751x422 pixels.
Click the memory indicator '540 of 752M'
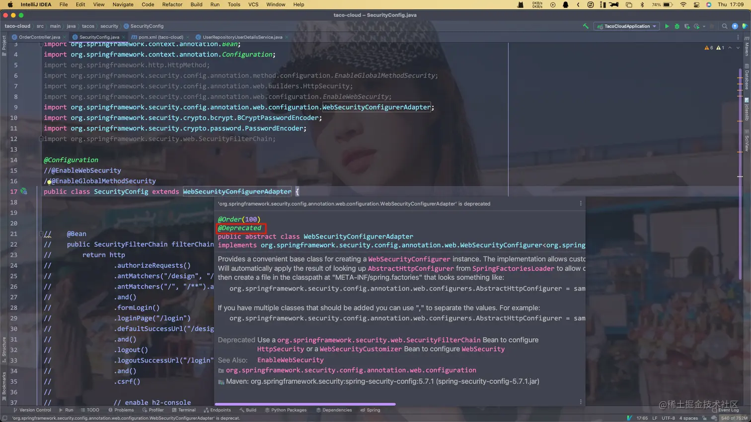point(735,418)
